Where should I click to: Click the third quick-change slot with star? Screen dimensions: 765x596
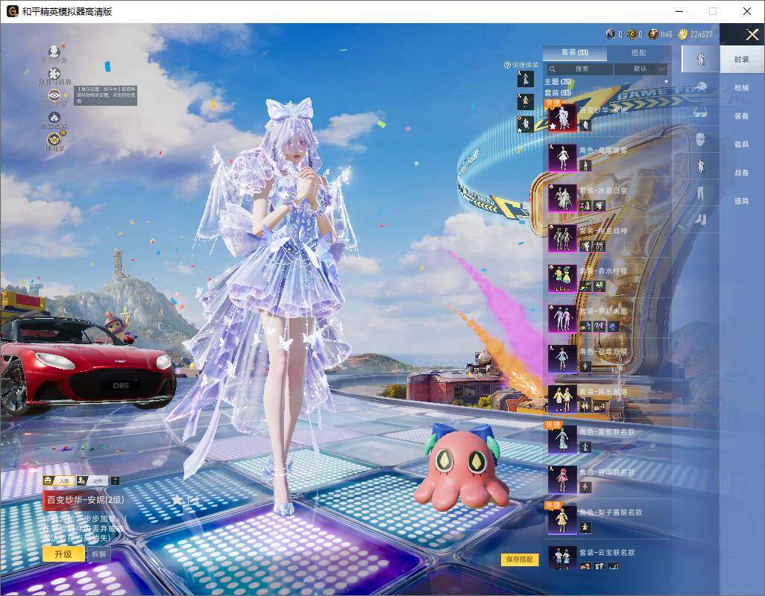coord(526,124)
